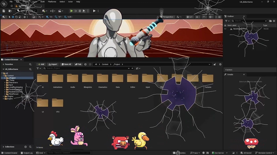Open viewport settings gear dropdown
This screenshot has height=155, width=277.
tap(211, 17)
